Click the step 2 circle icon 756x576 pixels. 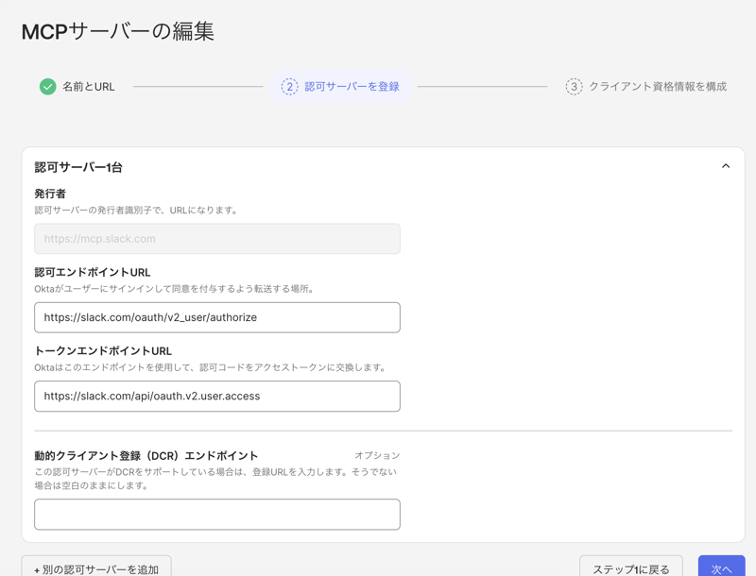coord(289,87)
